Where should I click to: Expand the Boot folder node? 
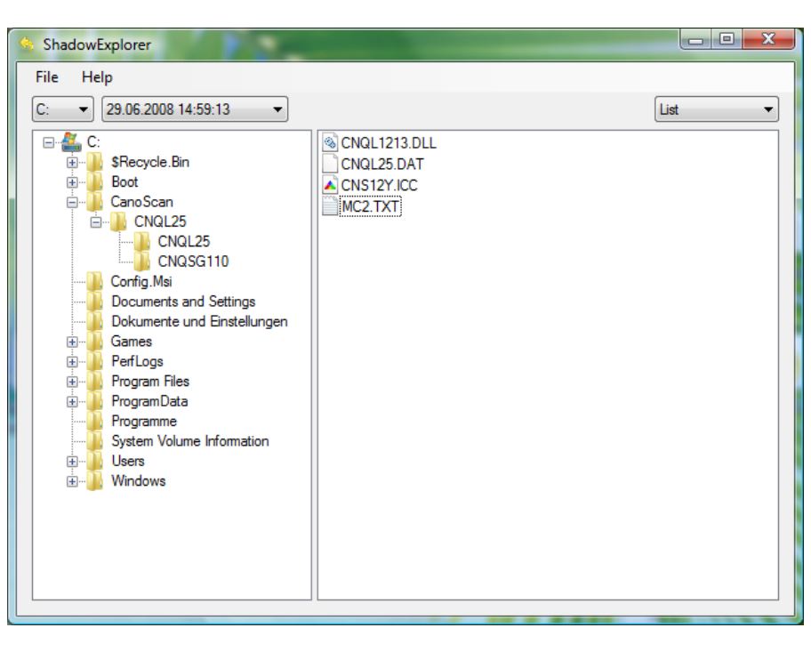pos(72,182)
